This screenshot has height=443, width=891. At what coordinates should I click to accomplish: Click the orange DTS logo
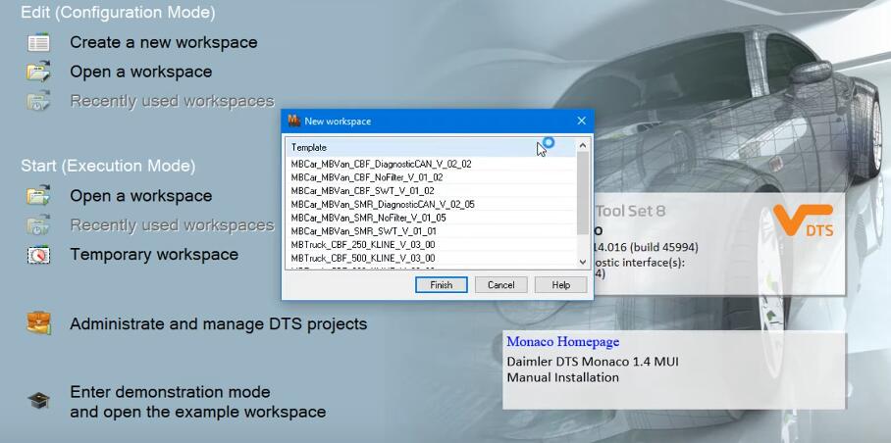[803, 221]
